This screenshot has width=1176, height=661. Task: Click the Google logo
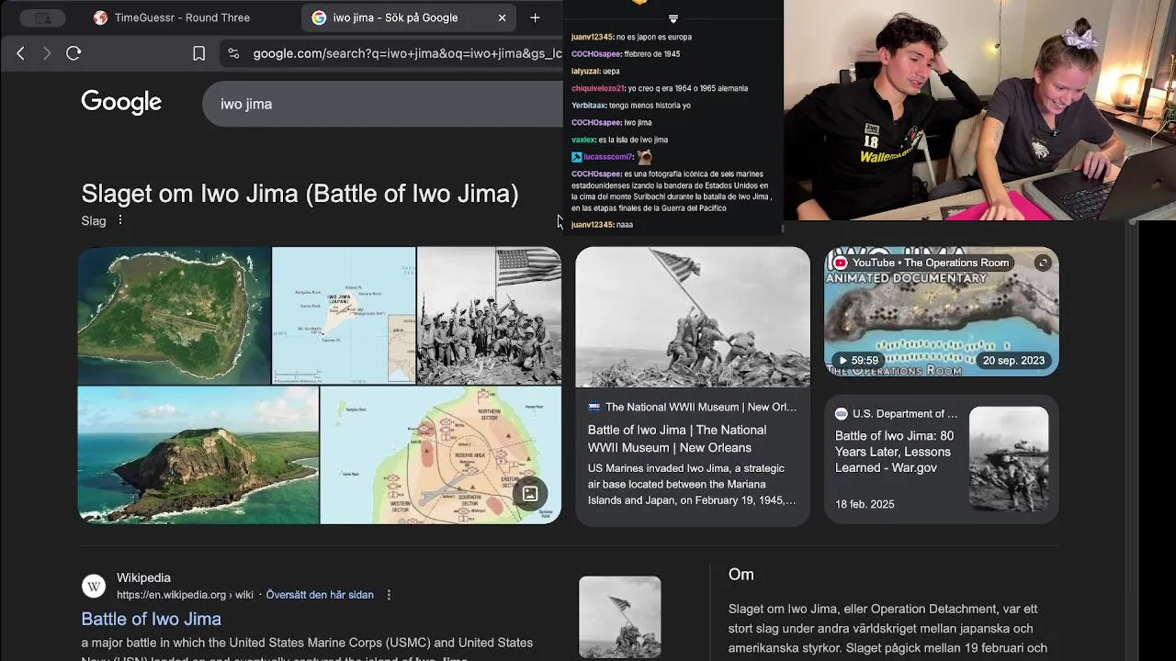tap(121, 102)
